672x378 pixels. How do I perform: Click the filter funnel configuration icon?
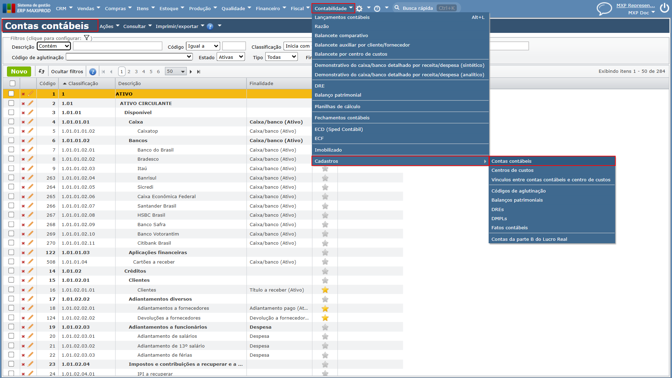pos(86,38)
